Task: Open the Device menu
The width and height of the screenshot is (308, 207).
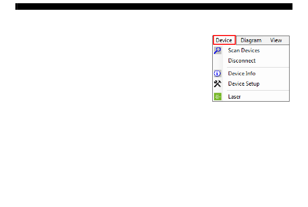Action: (x=224, y=40)
